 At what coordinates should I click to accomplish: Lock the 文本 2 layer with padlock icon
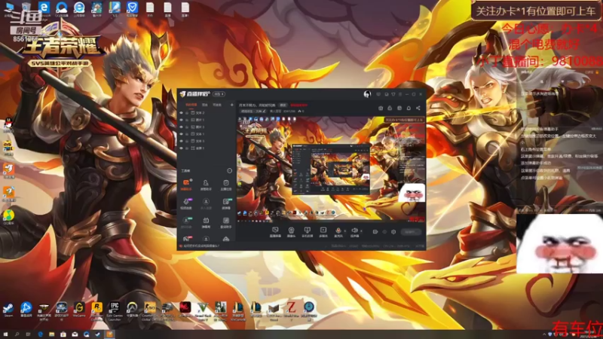click(187, 113)
